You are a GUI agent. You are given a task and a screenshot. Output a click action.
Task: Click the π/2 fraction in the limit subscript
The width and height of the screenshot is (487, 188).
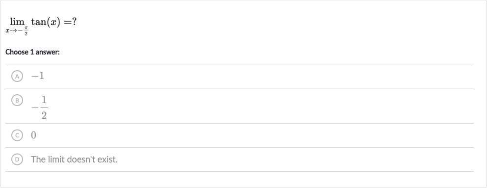coord(26,31)
